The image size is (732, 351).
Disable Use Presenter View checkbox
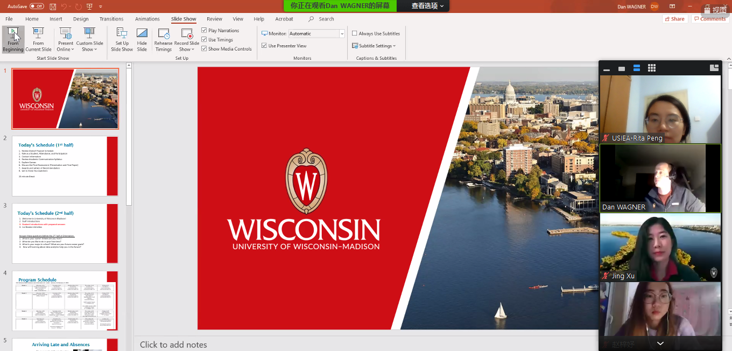(x=264, y=46)
